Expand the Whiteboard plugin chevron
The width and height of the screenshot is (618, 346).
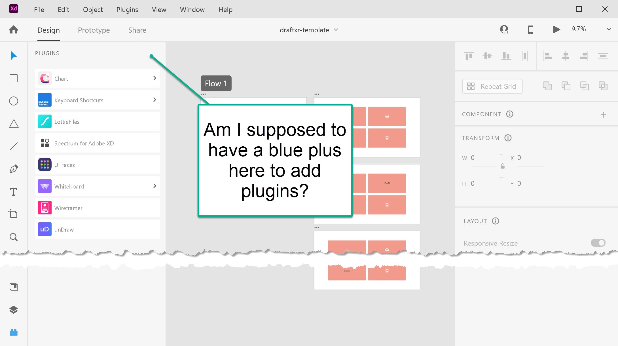pyautogui.click(x=154, y=186)
